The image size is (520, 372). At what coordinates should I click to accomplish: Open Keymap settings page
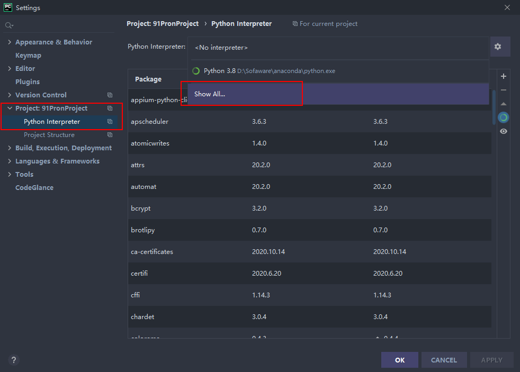click(x=28, y=56)
